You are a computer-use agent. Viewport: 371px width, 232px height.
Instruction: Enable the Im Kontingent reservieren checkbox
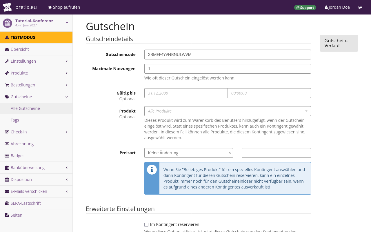(x=146, y=225)
